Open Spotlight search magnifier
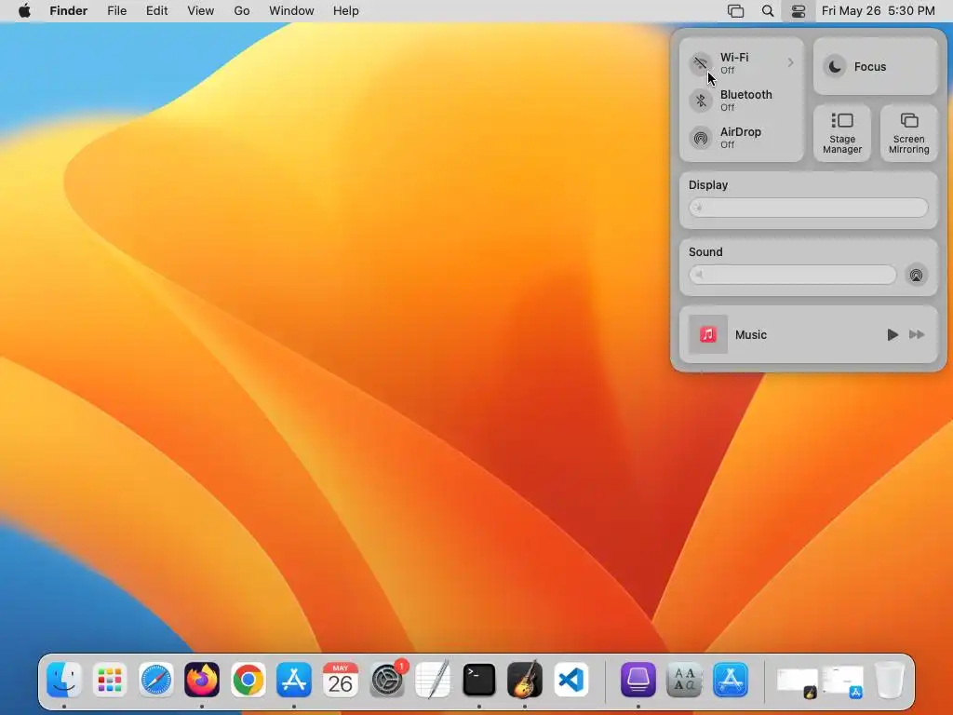The height and width of the screenshot is (715, 953). tap(768, 11)
